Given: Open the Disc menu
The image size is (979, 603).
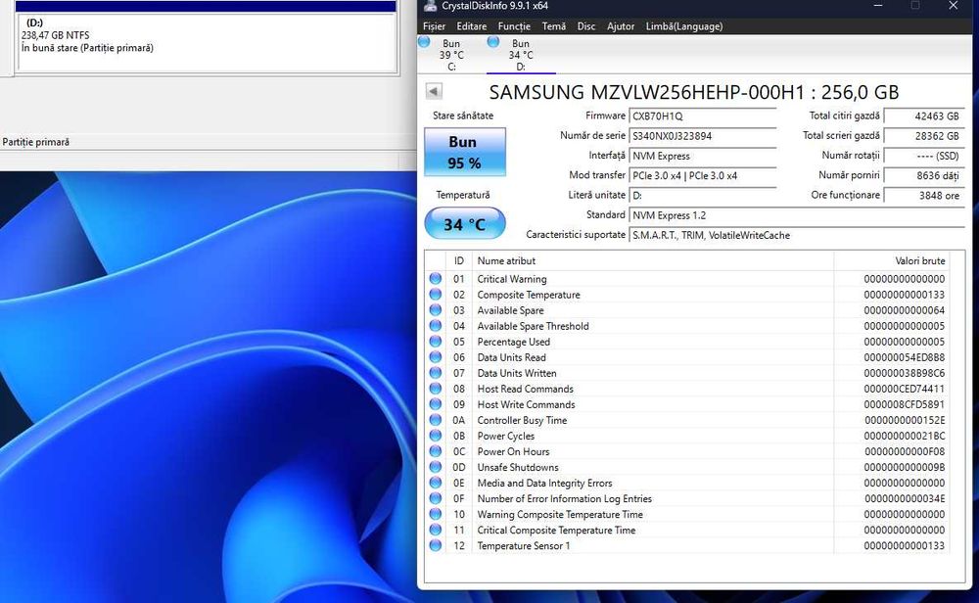Looking at the screenshot, I should coord(585,26).
